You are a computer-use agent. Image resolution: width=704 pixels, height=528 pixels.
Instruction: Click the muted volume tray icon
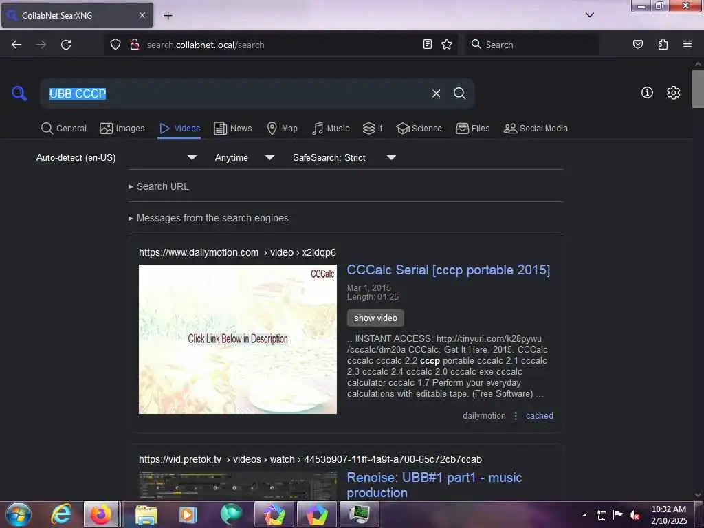click(x=635, y=515)
